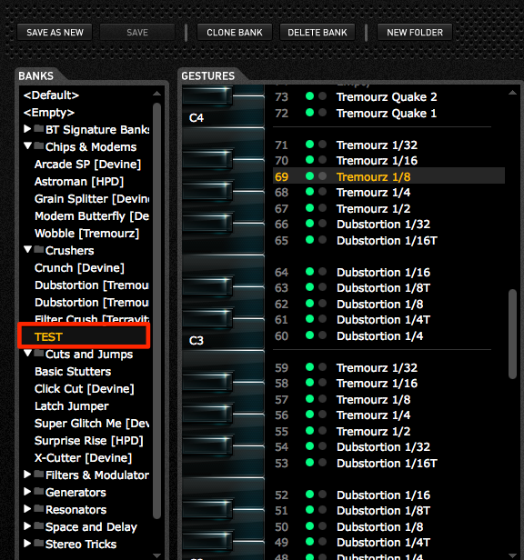Toggle the green dot for gesture 71

[x=310, y=145]
